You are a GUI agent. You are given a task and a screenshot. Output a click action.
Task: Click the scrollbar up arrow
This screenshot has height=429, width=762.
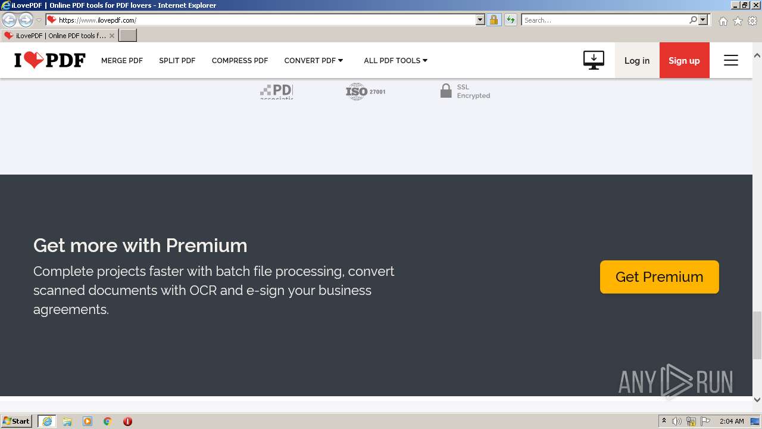click(x=757, y=55)
